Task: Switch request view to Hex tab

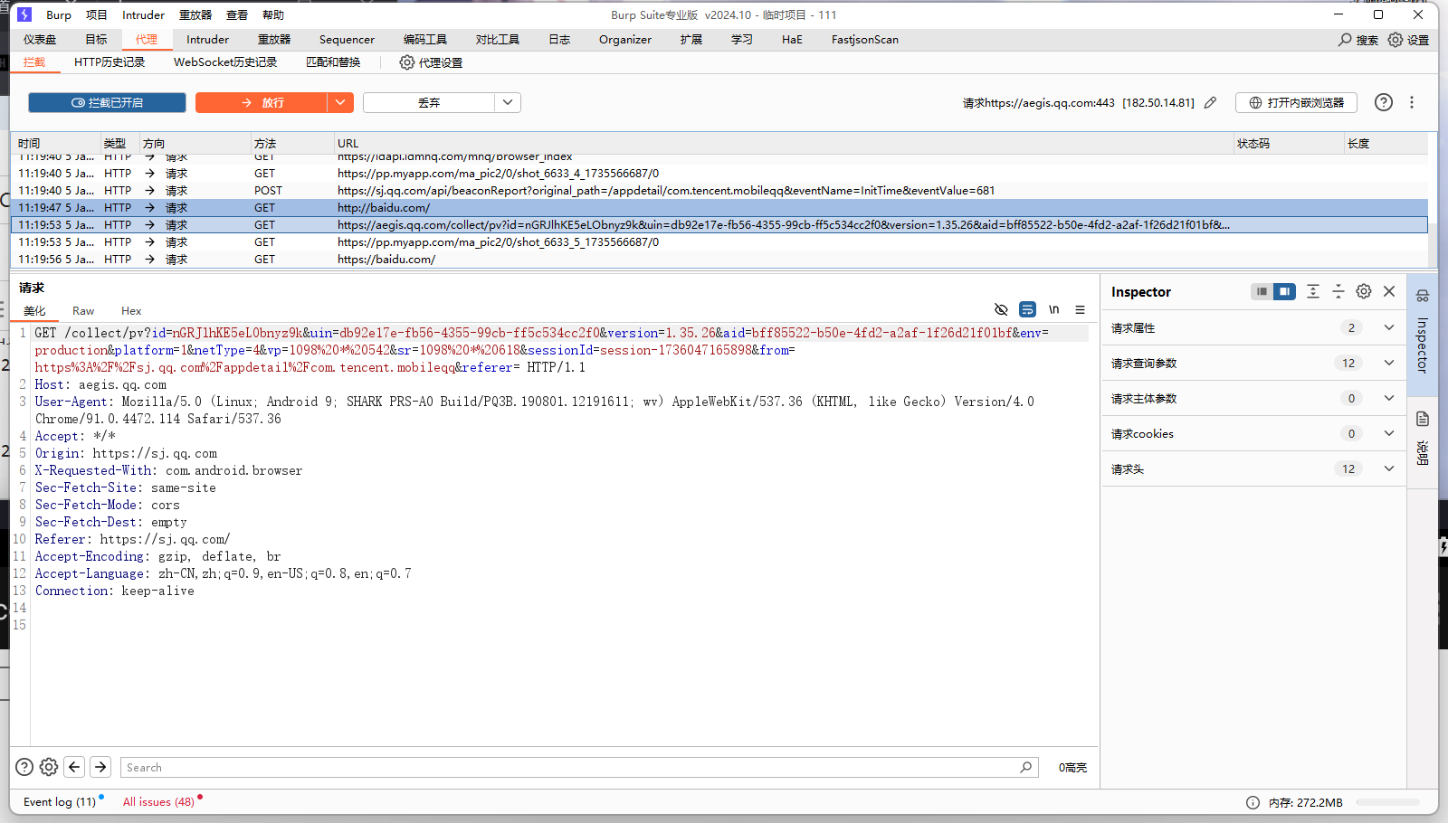Action: pos(131,311)
